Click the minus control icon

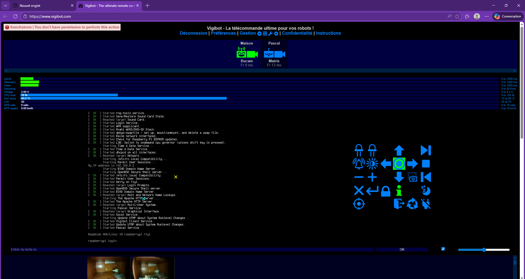(359, 177)
